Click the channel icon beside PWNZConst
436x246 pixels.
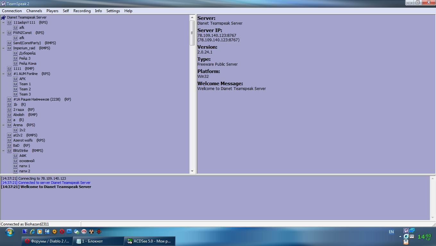pos(9,33)
